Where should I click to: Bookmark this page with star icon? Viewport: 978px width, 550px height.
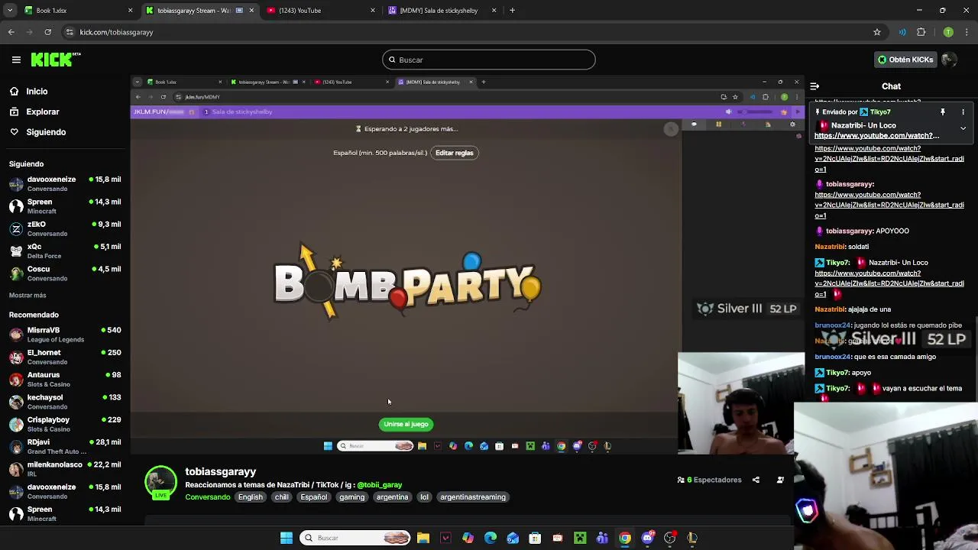(x=877, y=32)
